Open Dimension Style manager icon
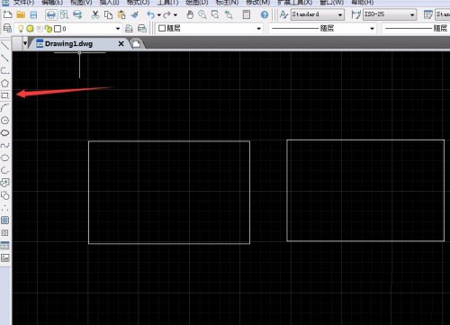 (355, 14)
